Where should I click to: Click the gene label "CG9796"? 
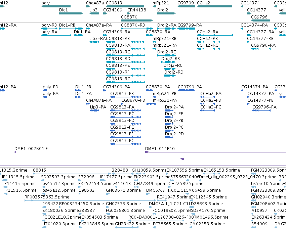[x=259, y=17]
